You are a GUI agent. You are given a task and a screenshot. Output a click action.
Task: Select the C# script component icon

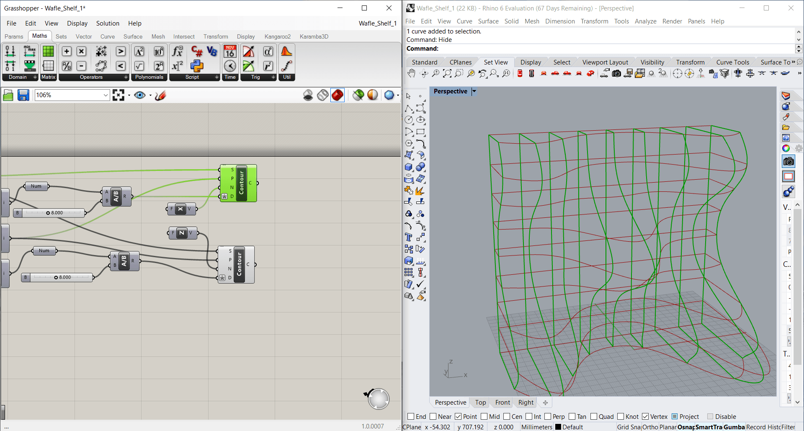197,52
